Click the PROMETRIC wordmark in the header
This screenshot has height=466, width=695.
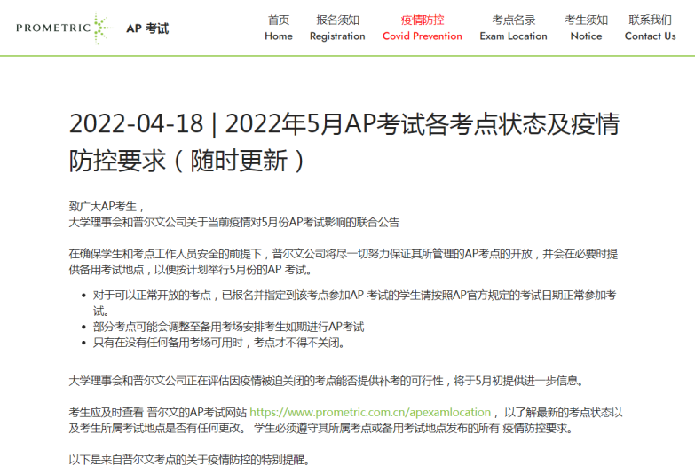(53, 28)
